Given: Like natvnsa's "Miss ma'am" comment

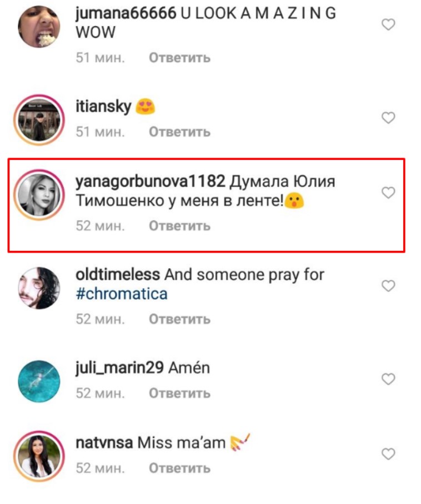Looking at the screenshot, I should pyautogui.click(x=388, y=454).
